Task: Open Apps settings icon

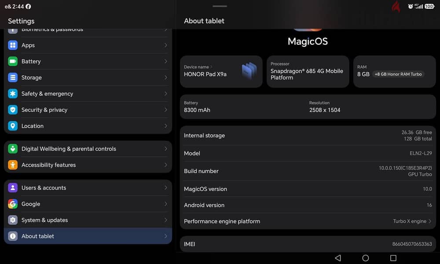Action: [13, 45]
